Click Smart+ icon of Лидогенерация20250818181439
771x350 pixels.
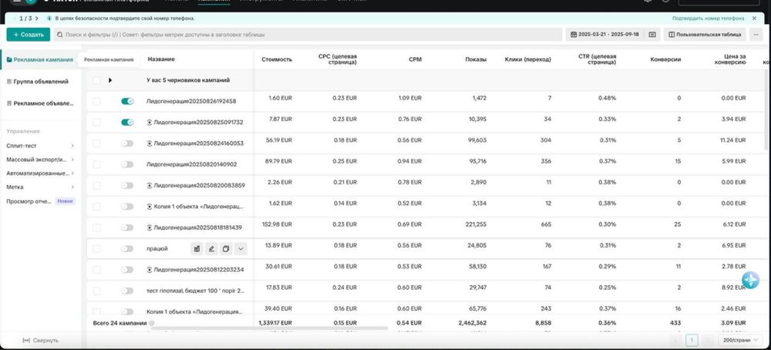pyautogui.click(x=150, y=227)
